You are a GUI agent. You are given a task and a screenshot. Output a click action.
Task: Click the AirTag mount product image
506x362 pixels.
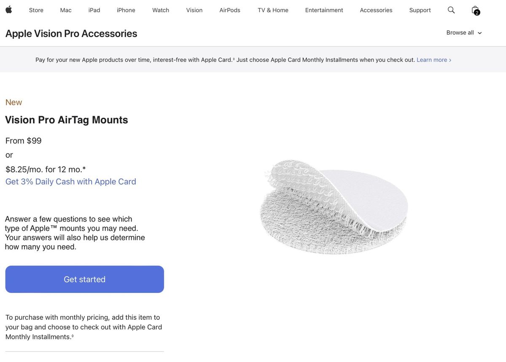point(334,207)
